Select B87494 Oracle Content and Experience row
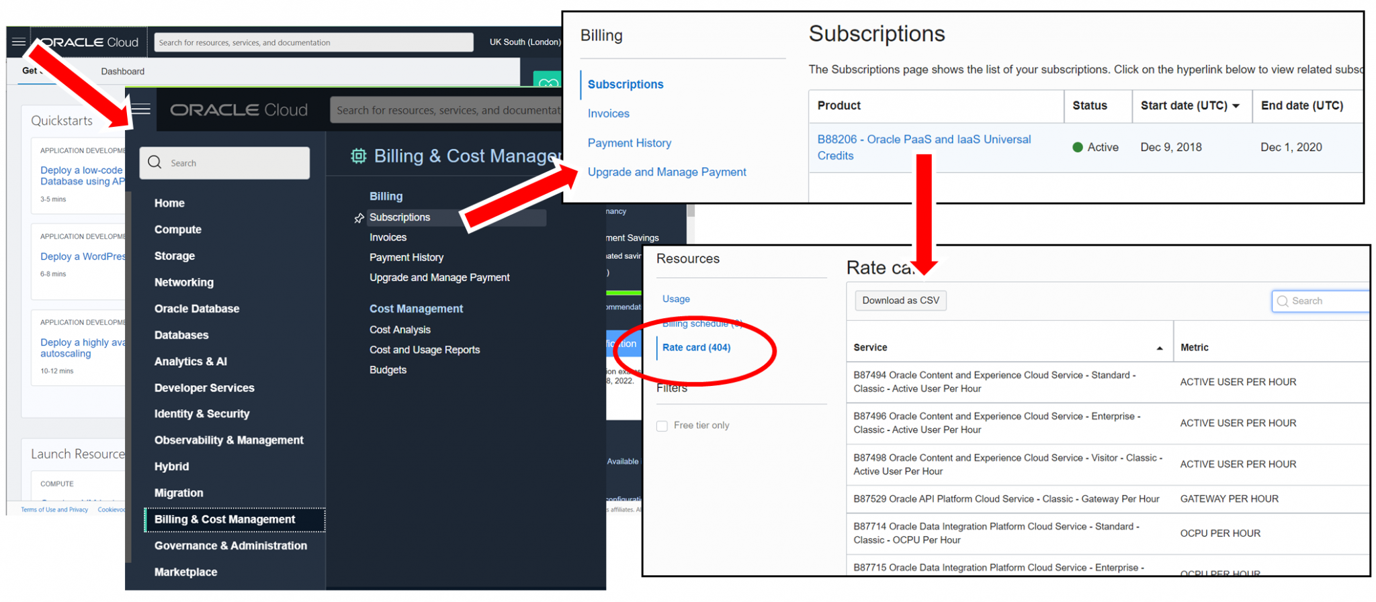 point(1107,383)
